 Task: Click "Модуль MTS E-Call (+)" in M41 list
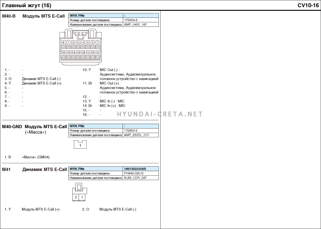[40, 209]
